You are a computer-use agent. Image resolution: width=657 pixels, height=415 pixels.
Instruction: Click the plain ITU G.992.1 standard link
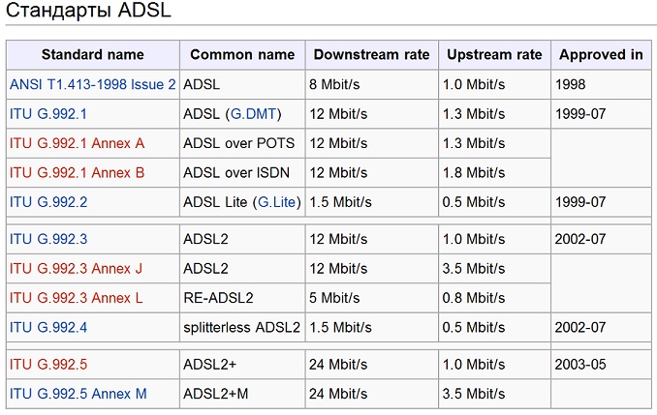pyautogui.click(x=48, y=114)
